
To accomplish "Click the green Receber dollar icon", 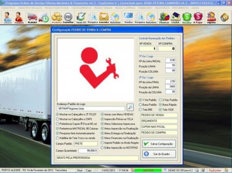I will pyautogui.click(x=187, y=18).
